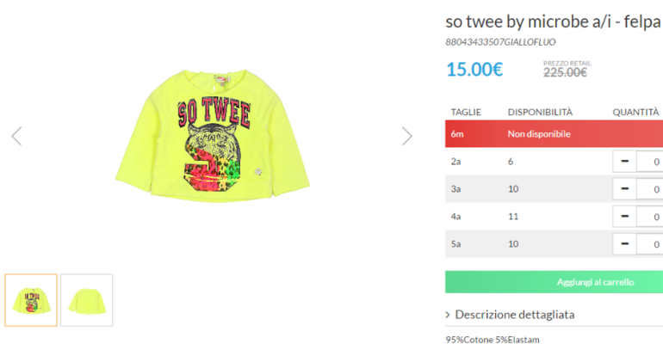This screenshot has height=356, width=663.
Task: Click the Descrizione dettagliata chevron icon
Action: point(448,315)
